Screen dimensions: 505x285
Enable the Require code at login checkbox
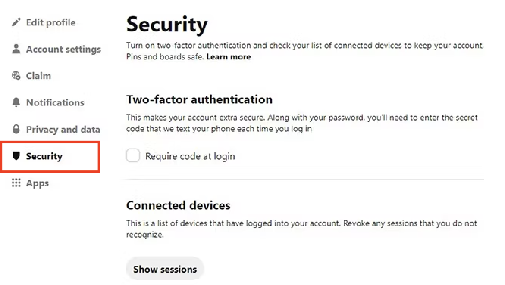(x=133, y=156)
